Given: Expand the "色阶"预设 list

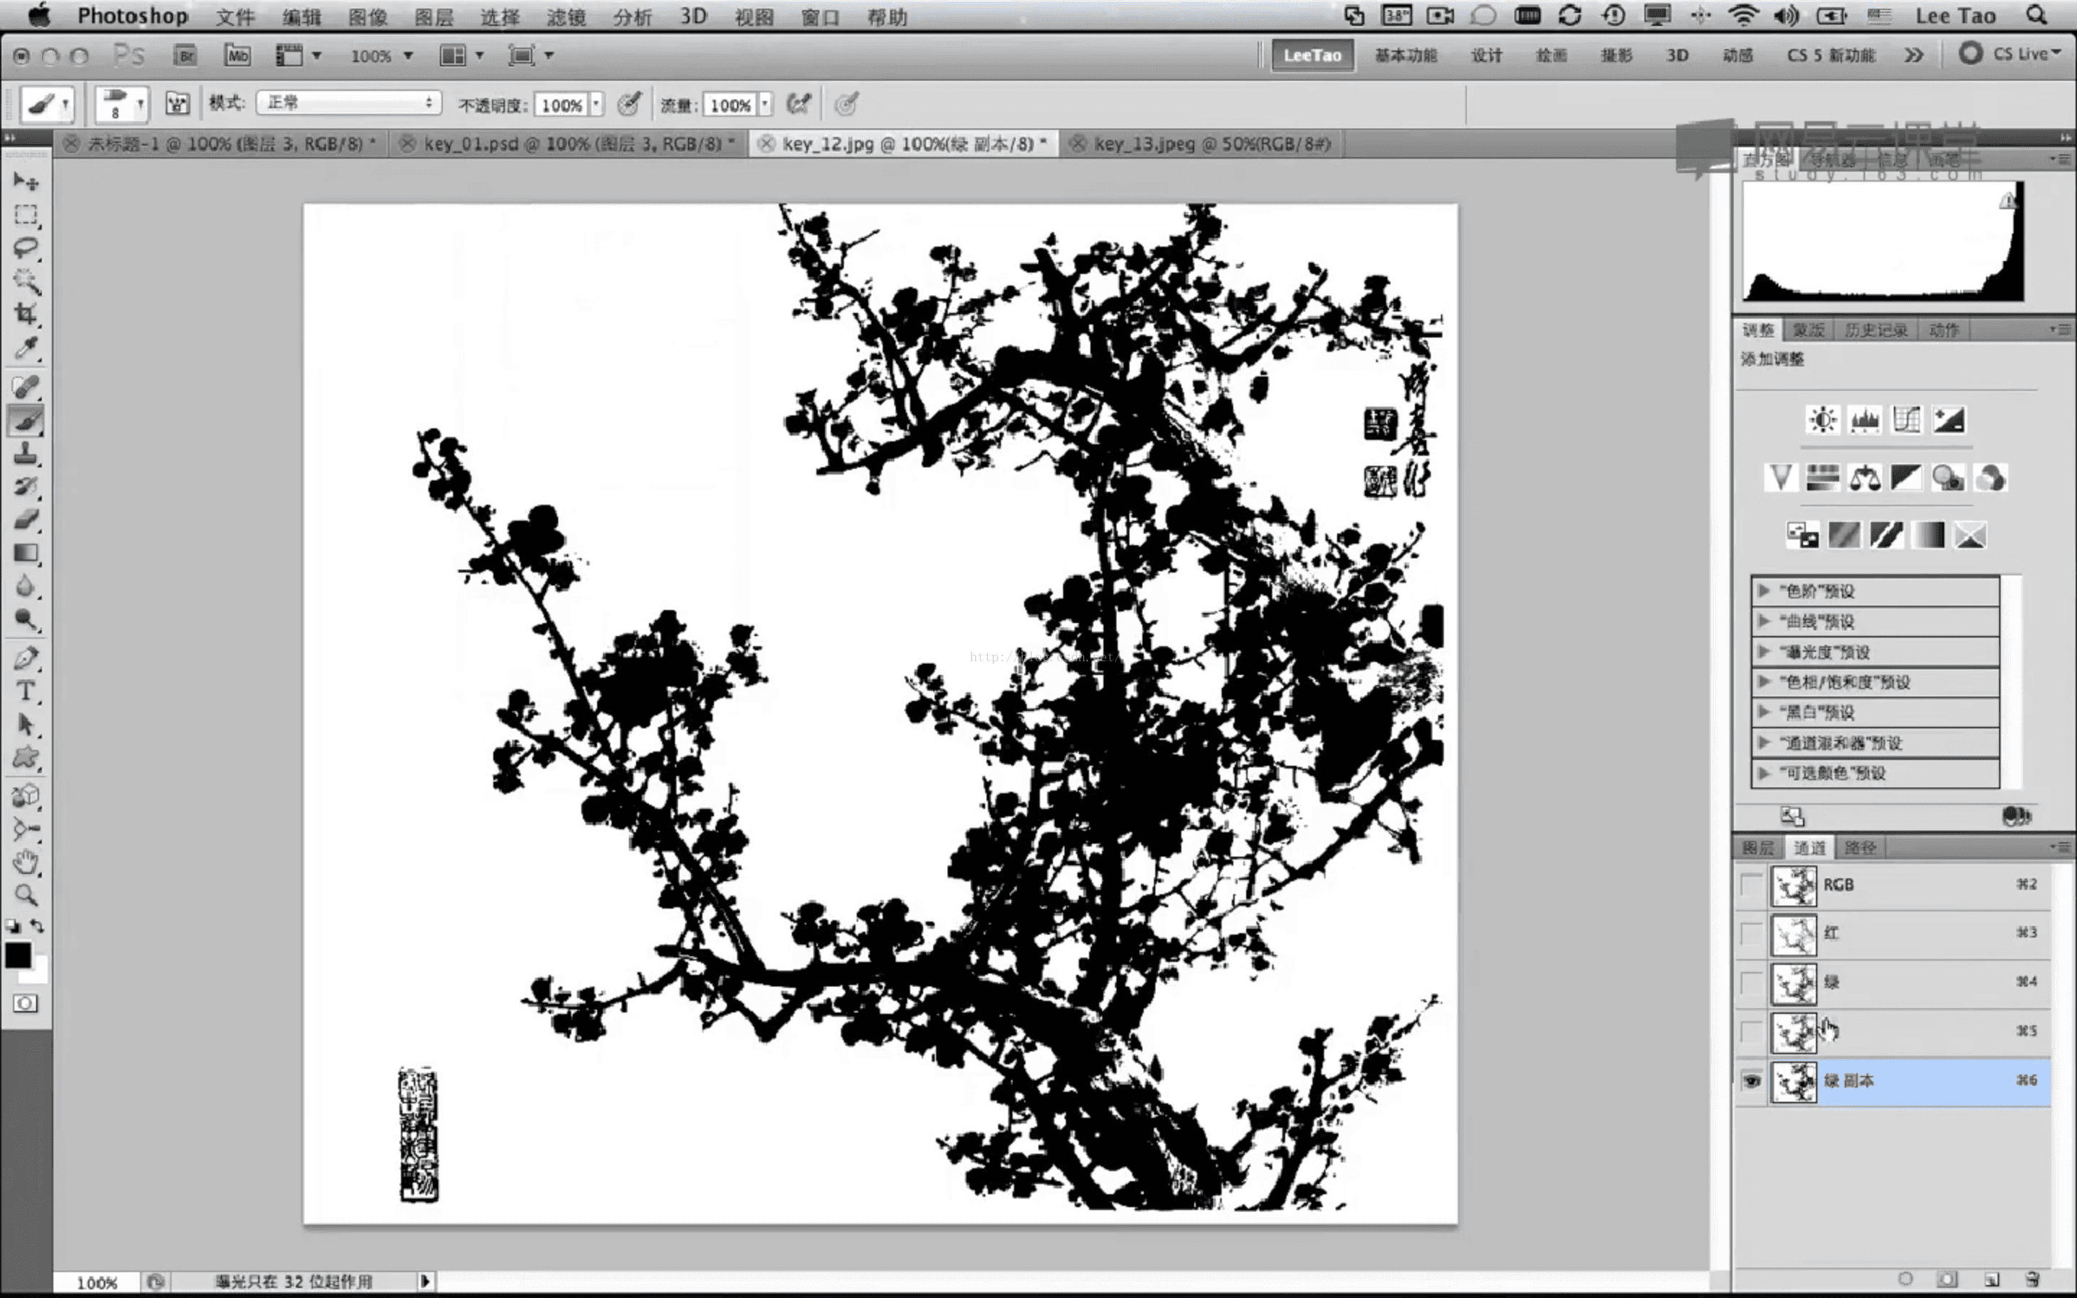Looking at the screenshot, I should point(1763,591).
